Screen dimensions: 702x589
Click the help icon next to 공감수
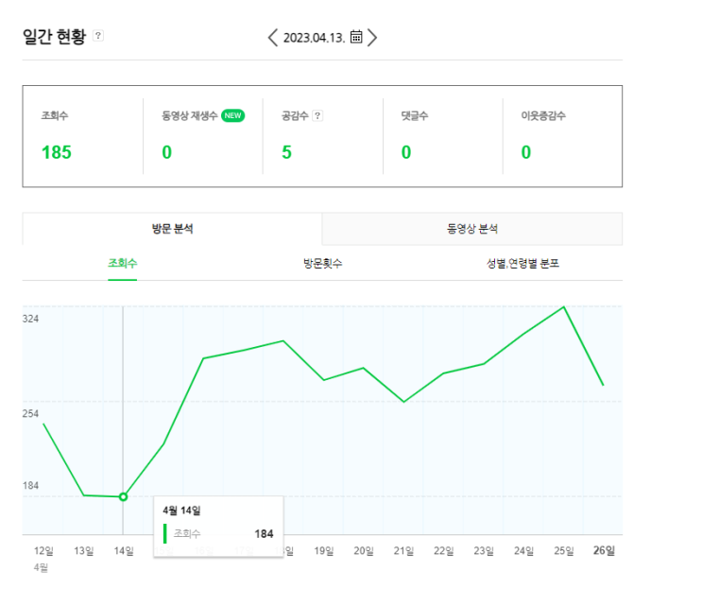[317, 115]
